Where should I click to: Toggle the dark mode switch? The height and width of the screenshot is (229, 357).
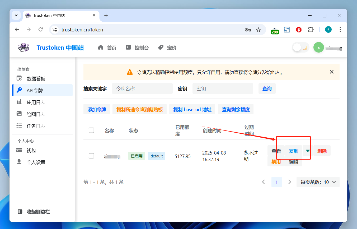point(301,48)
